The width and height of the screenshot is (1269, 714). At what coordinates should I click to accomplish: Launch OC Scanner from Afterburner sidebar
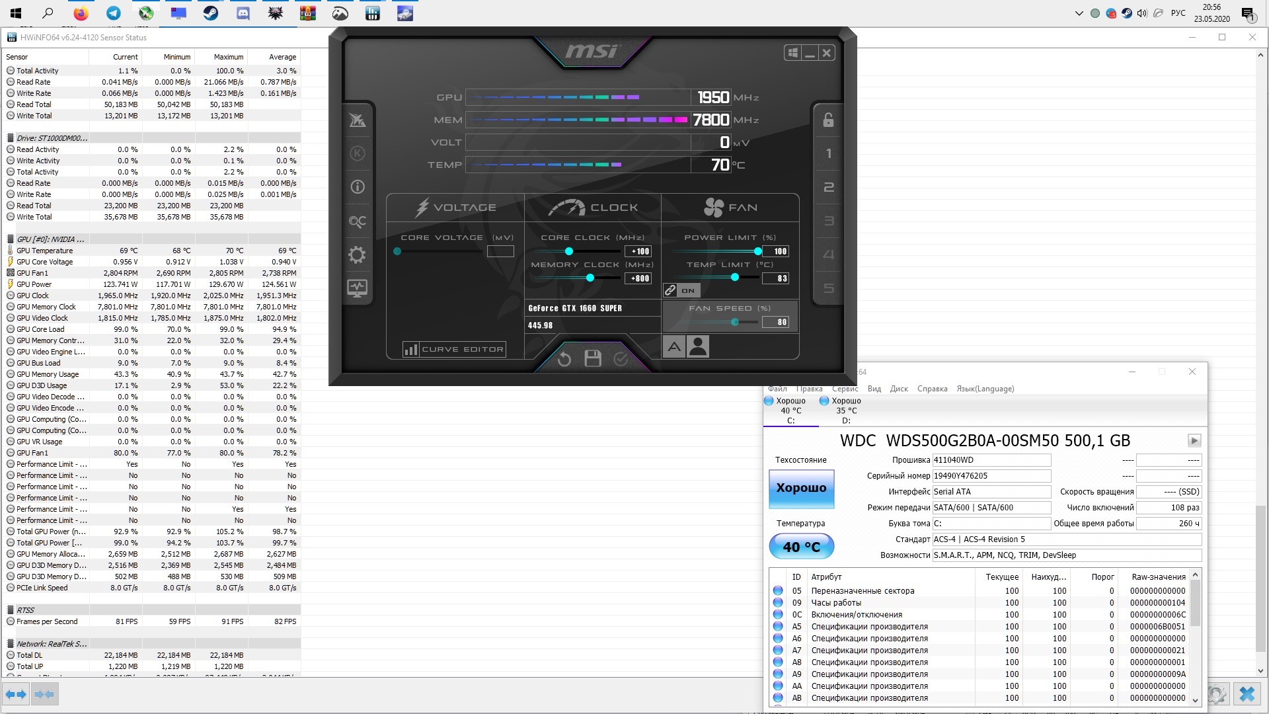click(x=357, y=221)
